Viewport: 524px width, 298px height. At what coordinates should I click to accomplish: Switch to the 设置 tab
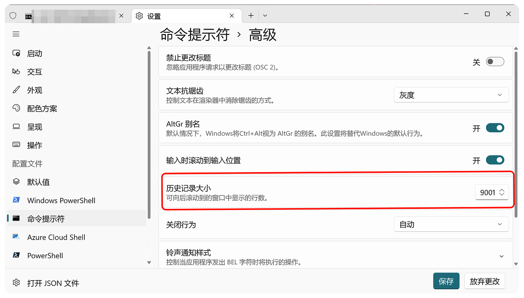(x=187, y=16)
